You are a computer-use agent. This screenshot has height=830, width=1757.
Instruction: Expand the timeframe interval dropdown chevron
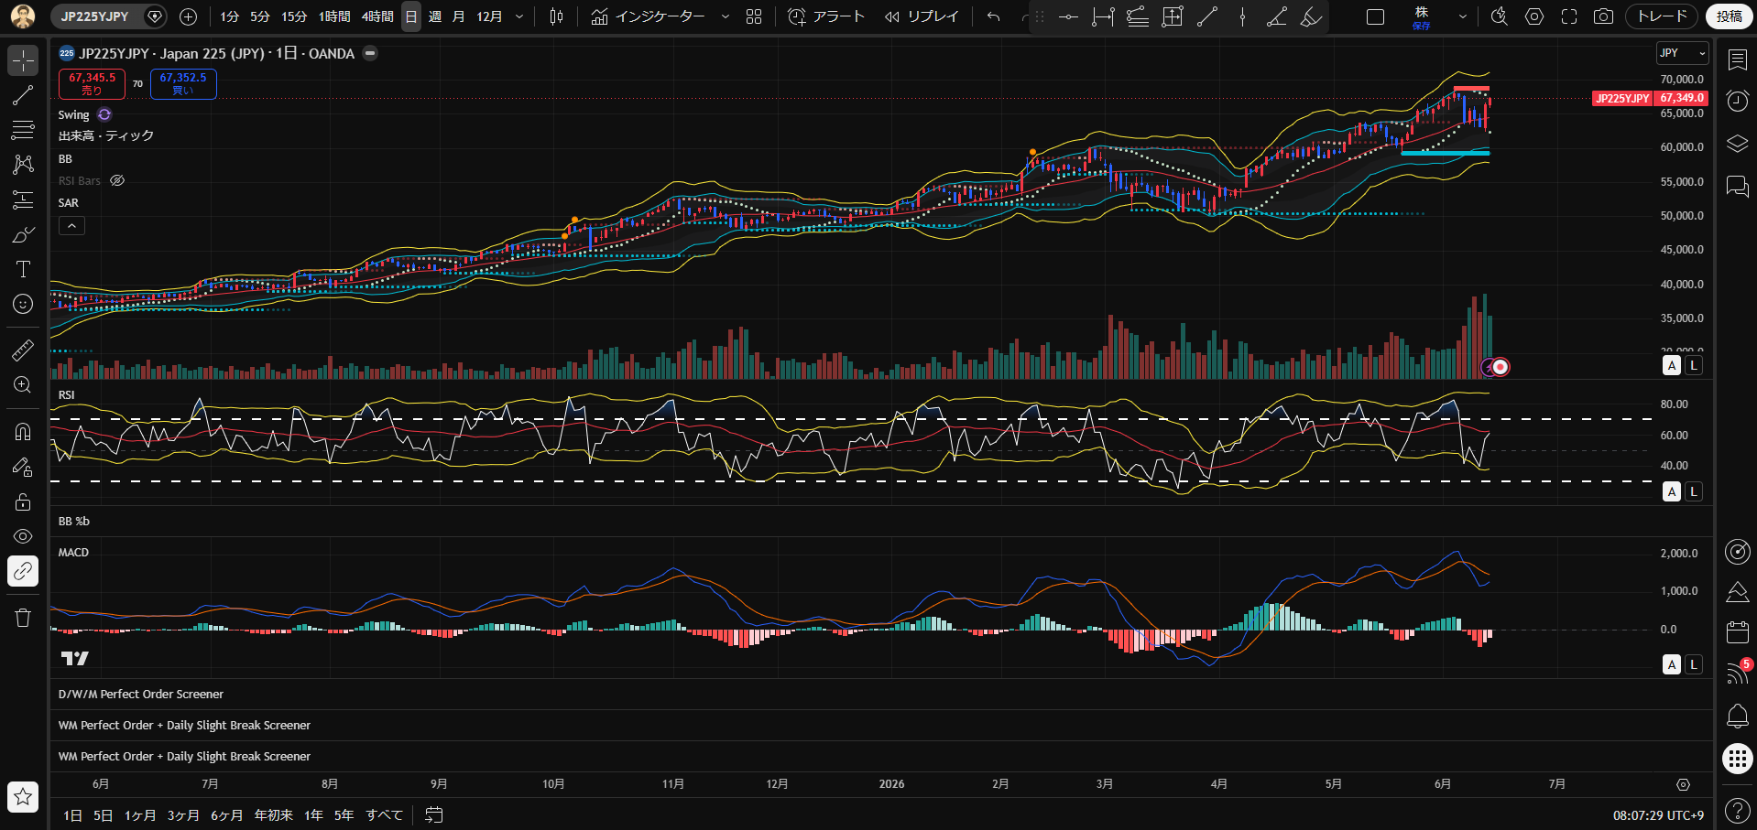coord(519,16)
